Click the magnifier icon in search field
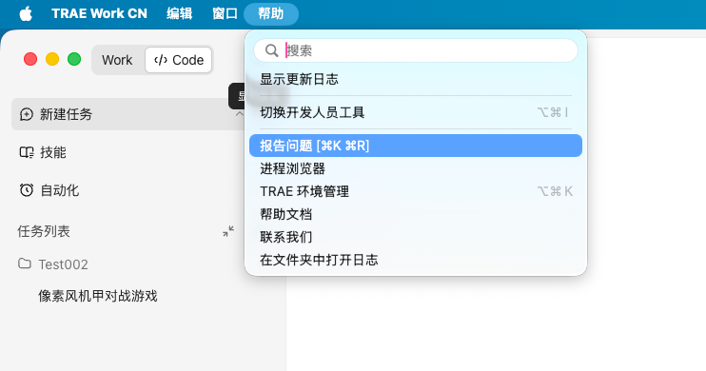706x371 pixels. point(271,50)
